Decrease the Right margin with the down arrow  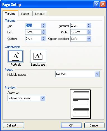pos(89,33)
